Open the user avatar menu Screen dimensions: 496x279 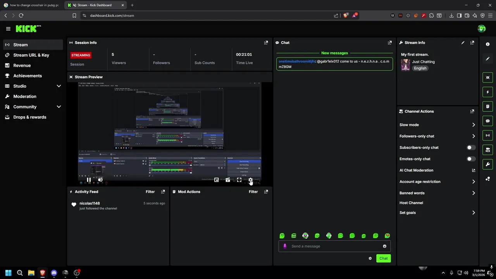(482, 29)
